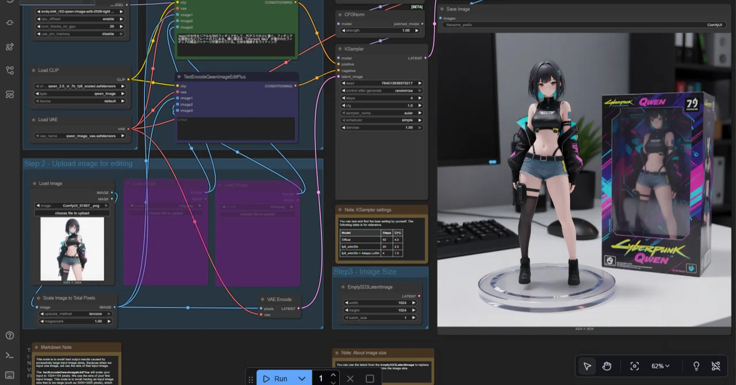
Task: Click the fit view to nodes icon
Action: click(635, 366)
